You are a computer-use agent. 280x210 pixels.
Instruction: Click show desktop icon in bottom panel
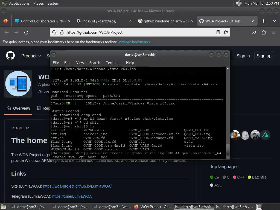click(3, 207)
